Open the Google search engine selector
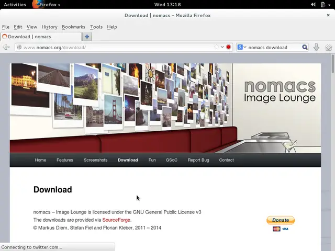 [241, 47]
